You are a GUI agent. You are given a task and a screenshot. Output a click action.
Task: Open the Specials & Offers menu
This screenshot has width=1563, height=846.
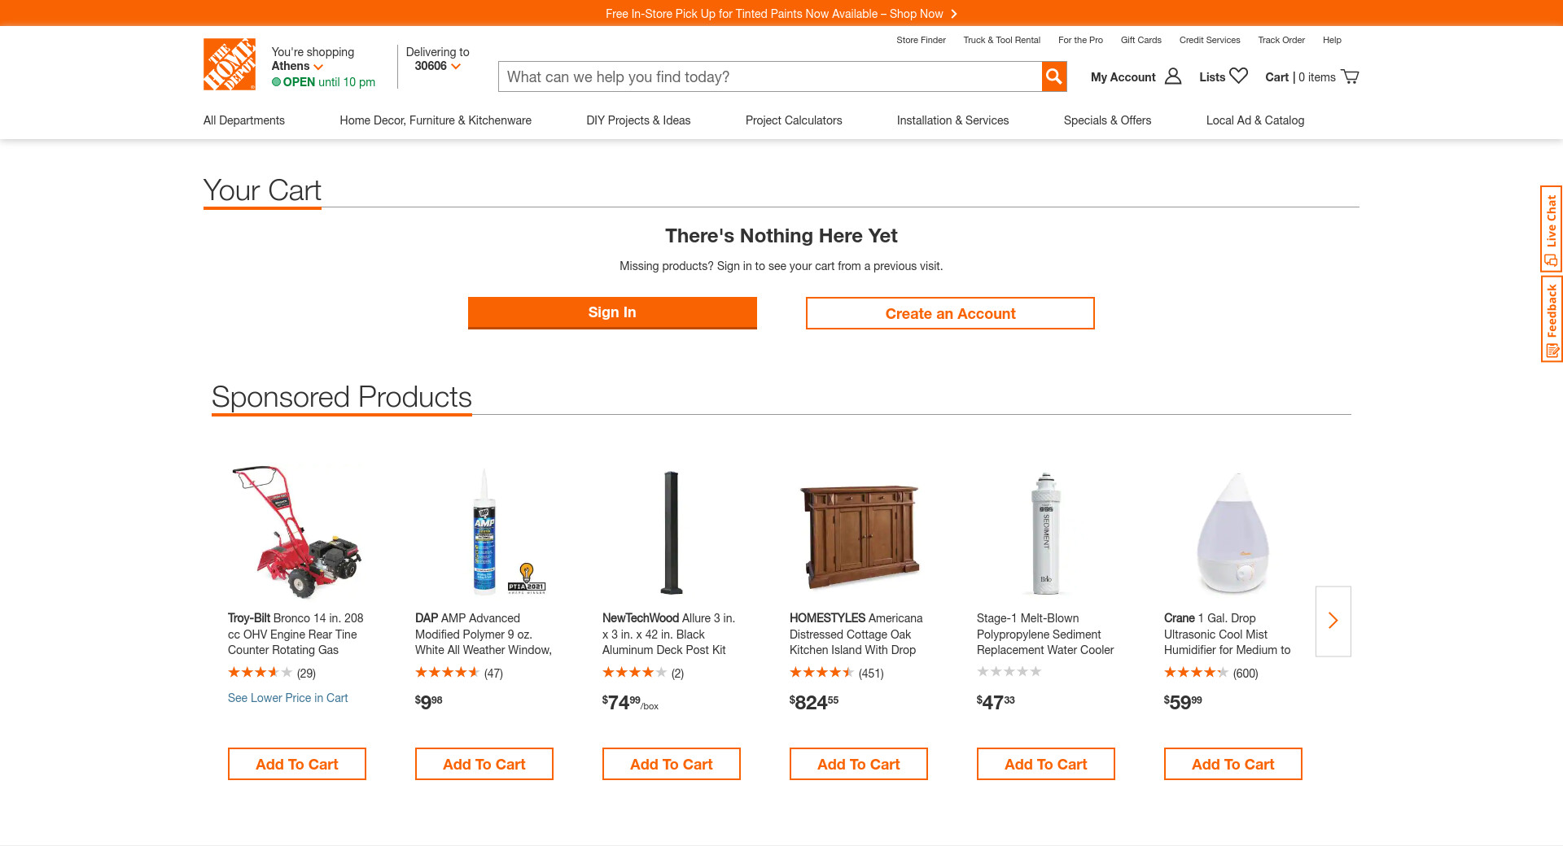(1107, 120)
